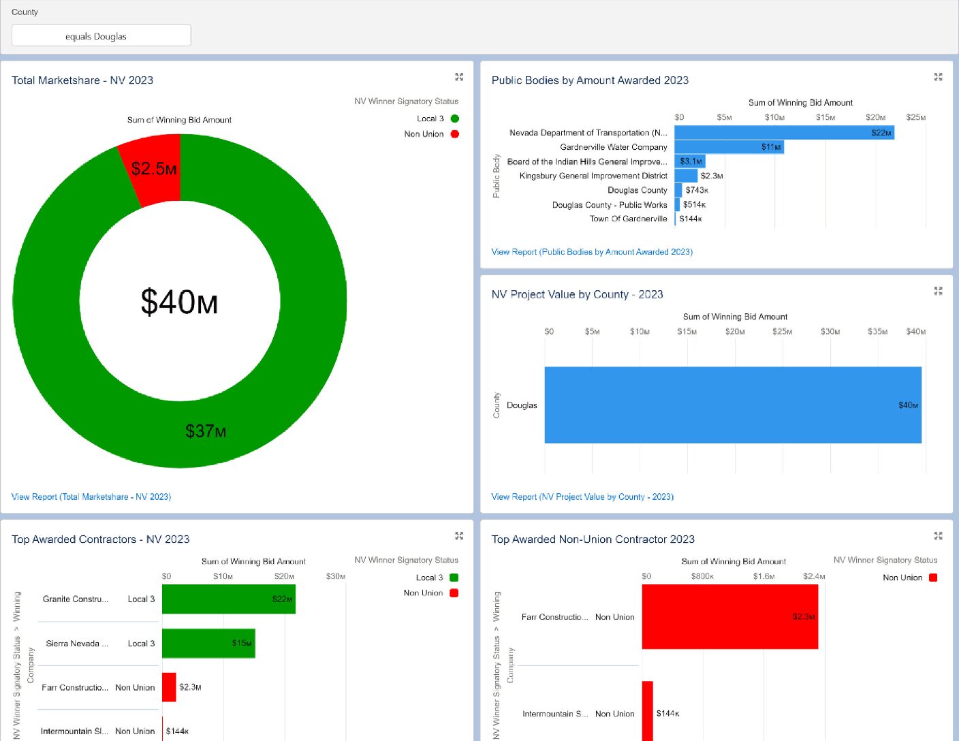Image resolution: width=959 pixels, height=741 pixels.
Task: Expand Top Awarded Non-Union Contractor widget
Action: click(938, 536)
